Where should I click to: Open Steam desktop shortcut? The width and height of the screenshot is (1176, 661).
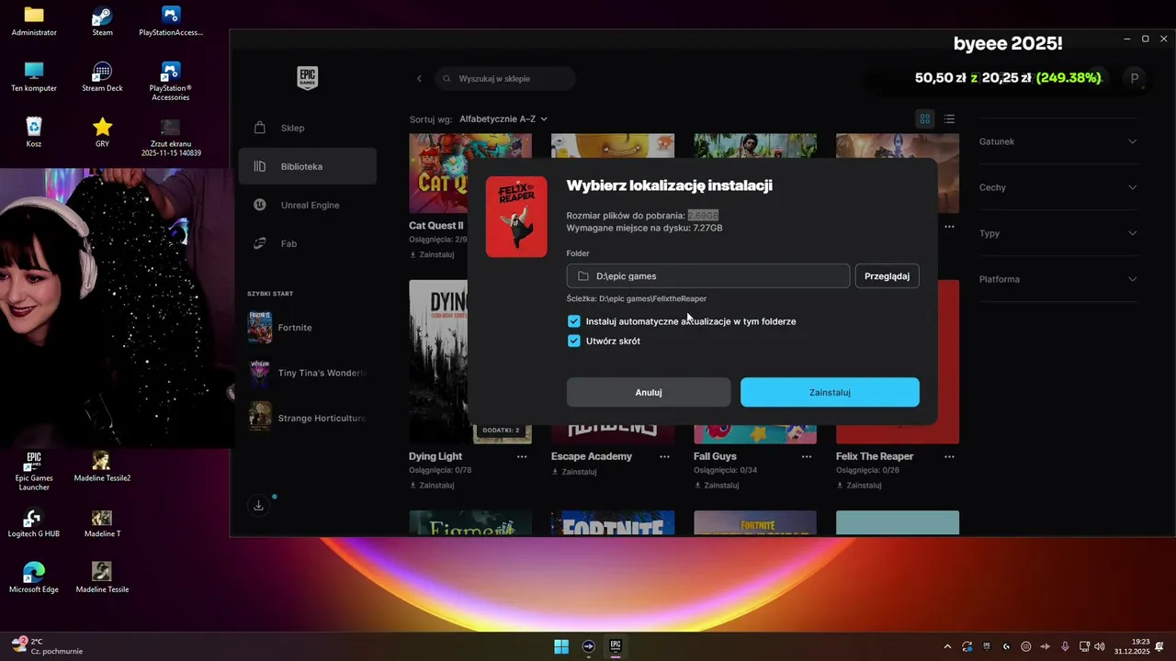103,21
